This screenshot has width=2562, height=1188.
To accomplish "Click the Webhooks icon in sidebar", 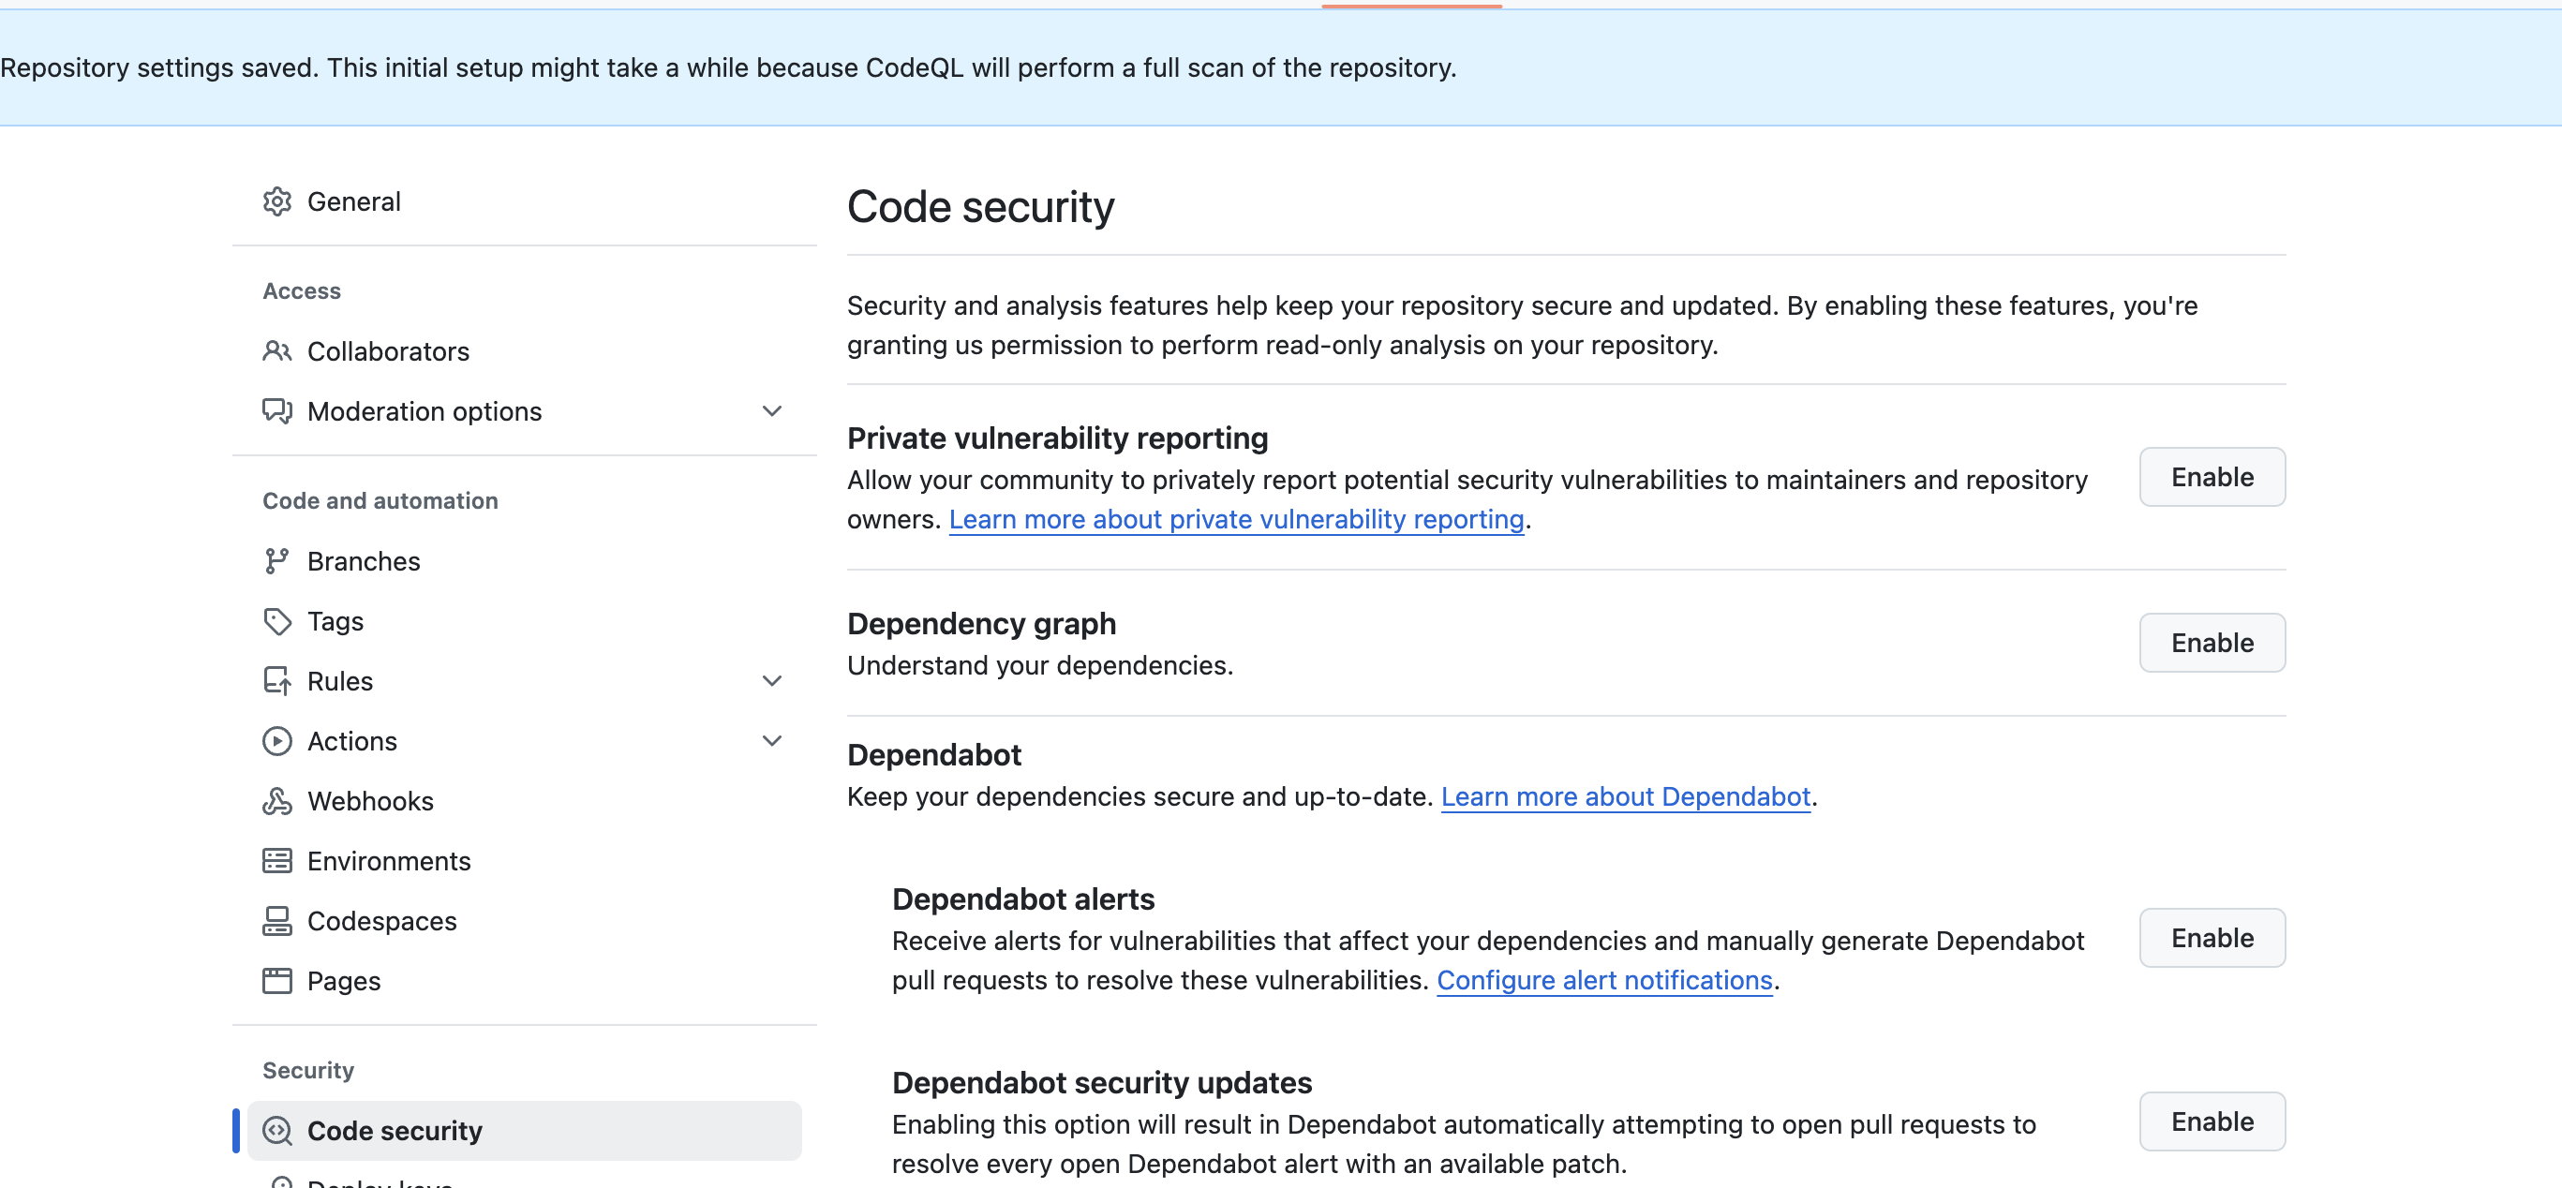I will 276,801.
